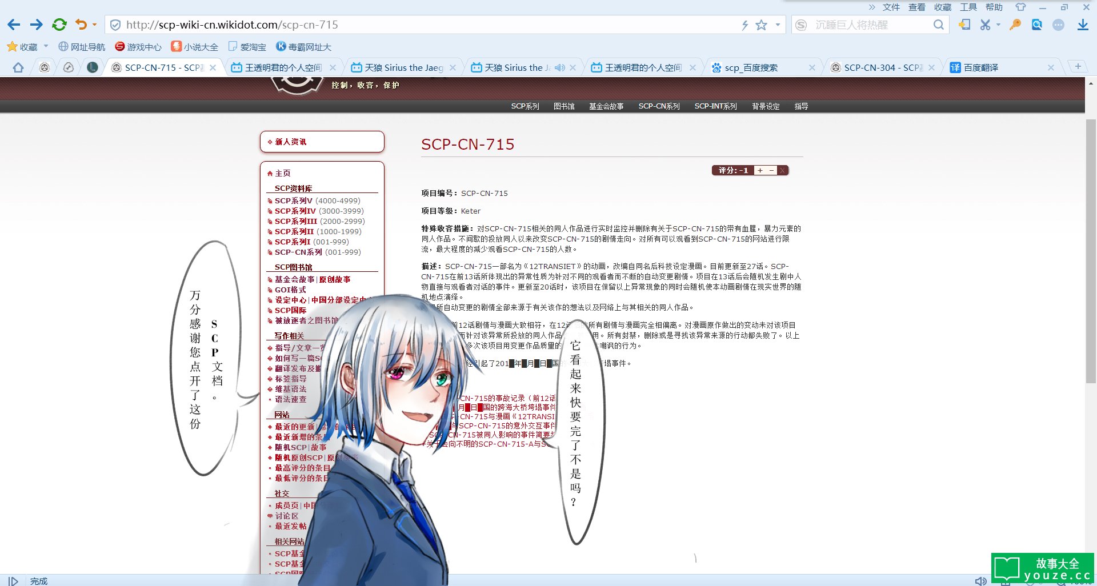Open a new tab with plus button

[x=1078, y=66]
